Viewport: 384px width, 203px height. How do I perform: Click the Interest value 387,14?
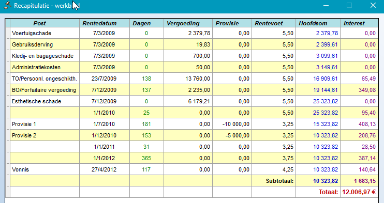click(x=367, y=158)
